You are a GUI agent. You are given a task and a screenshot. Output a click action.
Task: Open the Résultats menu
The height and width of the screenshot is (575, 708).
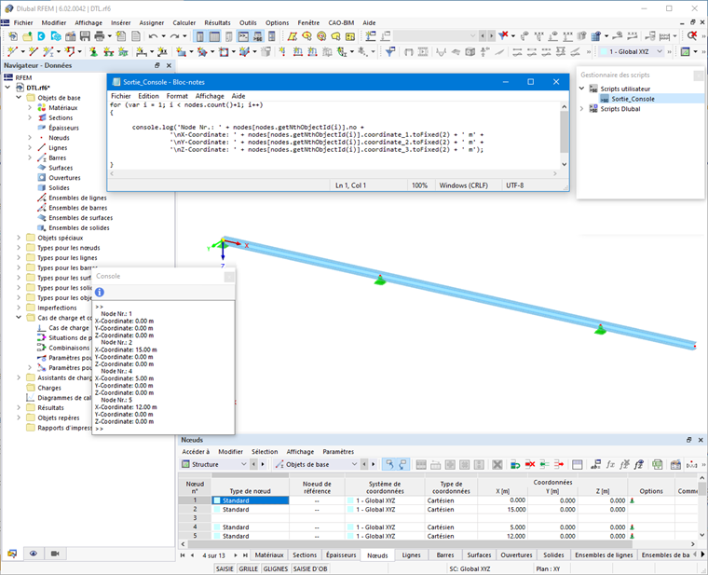pyautogui.click(x=217, y=22)
